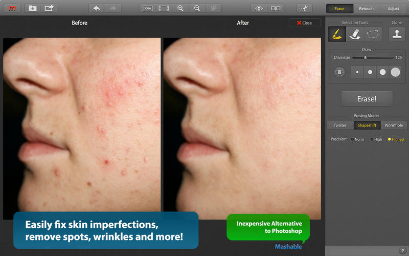Select the marker brush selection tool

point(336,34)
